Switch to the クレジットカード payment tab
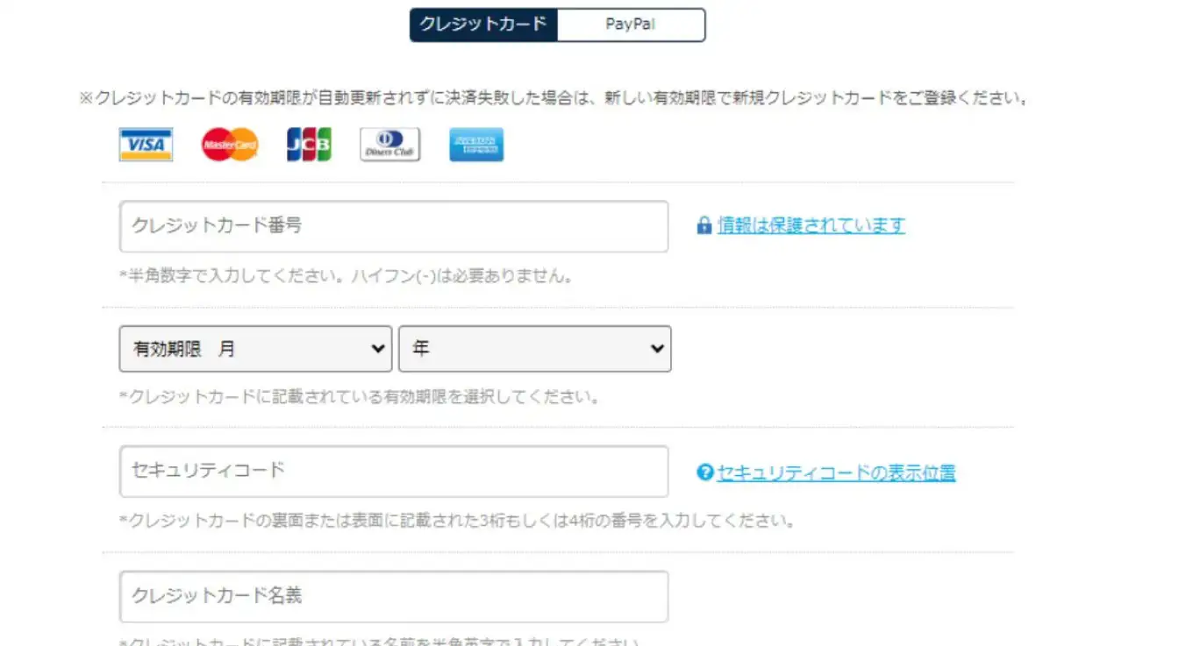Viewport: 1200px width, 646px height. pyautogui.click(x=483, y=25)
